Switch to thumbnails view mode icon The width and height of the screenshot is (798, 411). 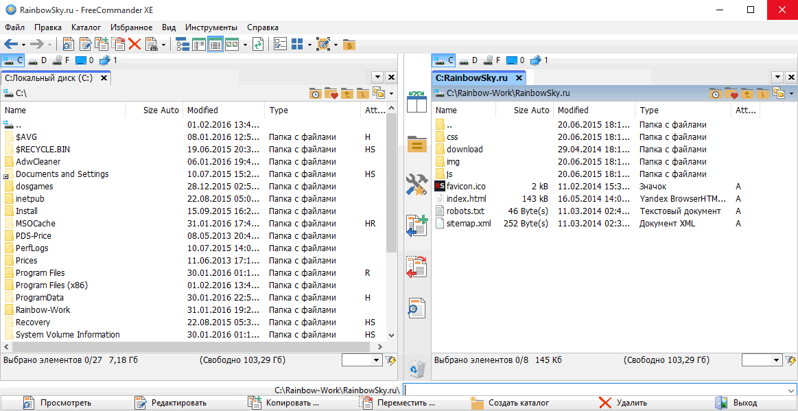click(232, 44)
